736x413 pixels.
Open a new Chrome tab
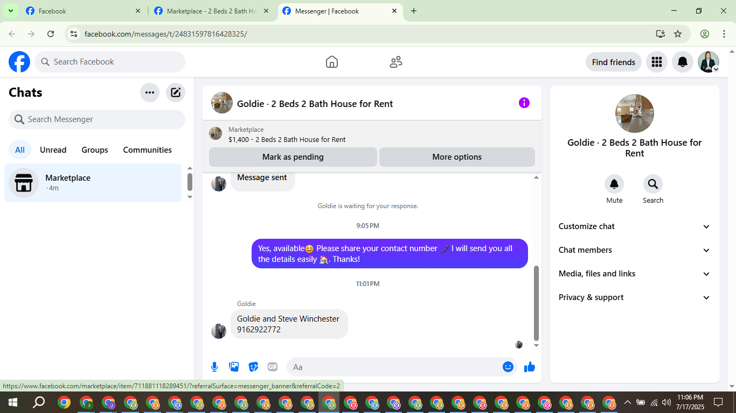click(x=414, y=11)
